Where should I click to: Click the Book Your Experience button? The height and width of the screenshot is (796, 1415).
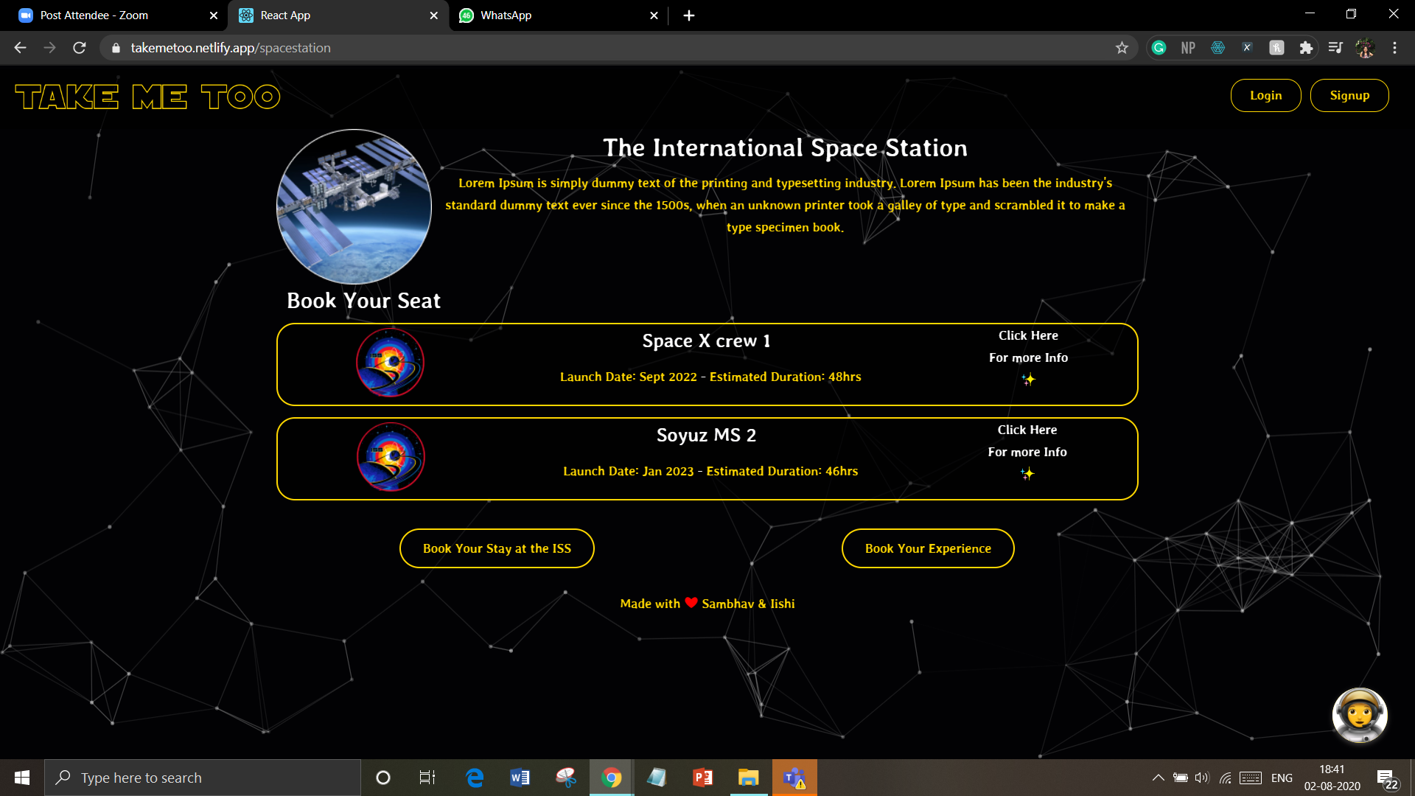928,548
